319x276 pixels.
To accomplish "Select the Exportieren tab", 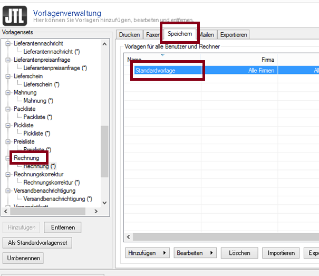I will [234, 35].
